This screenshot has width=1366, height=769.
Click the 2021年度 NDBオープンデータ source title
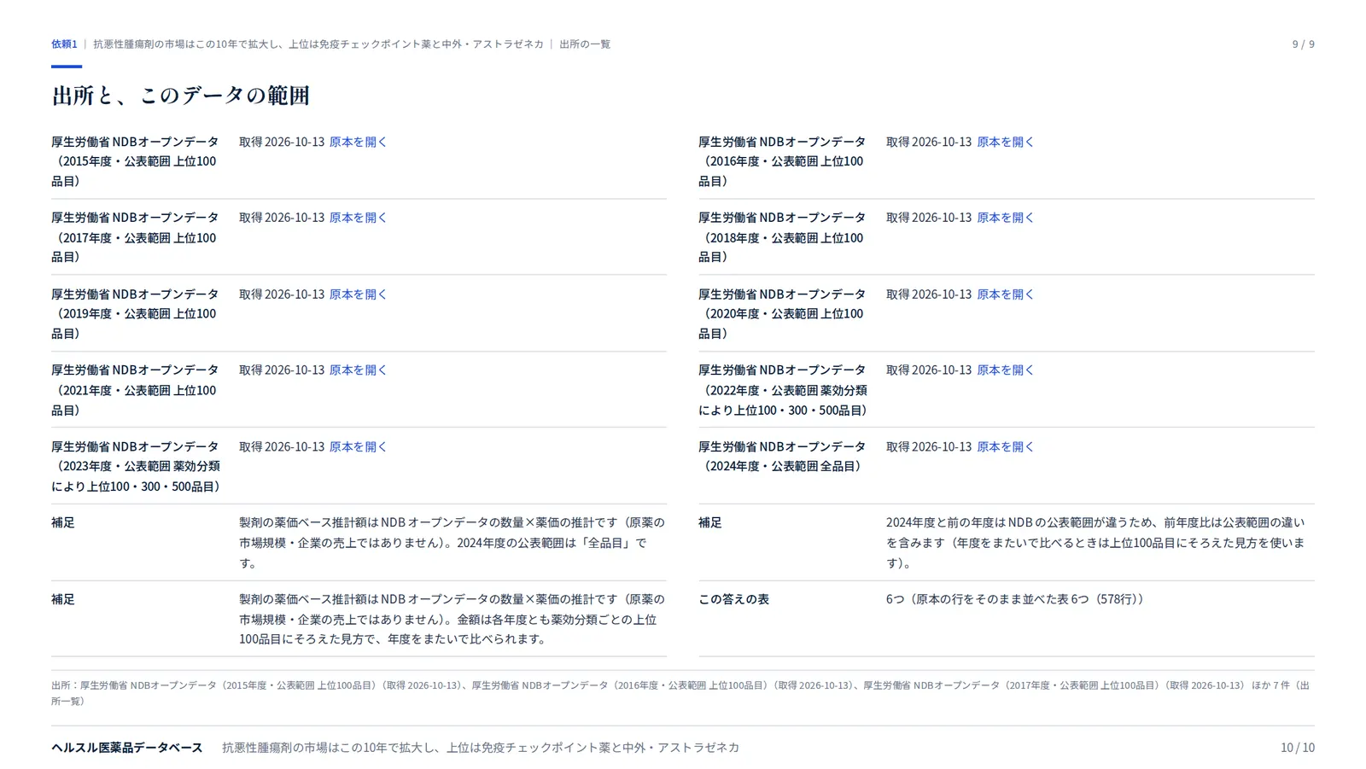tap(135, 390)
